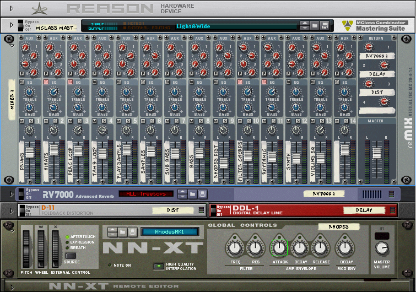Image resolution: width=416 pixels, height=292 pixels.
Task: Expand the D-11 Foldback Distortion device
Action: pyautogui.click(x=12, y=211)
